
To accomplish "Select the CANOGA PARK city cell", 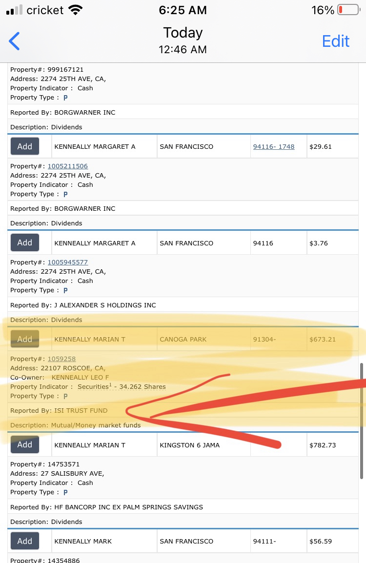I will [x=203, y=339].
